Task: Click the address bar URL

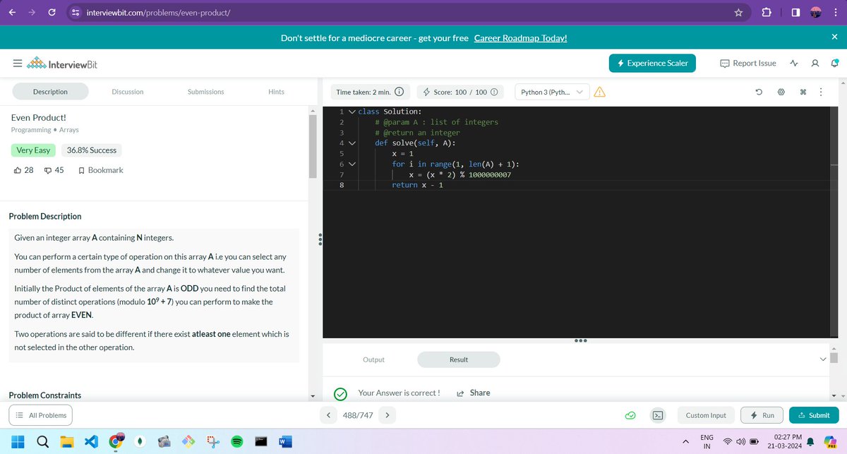Action: pos(157,13)
